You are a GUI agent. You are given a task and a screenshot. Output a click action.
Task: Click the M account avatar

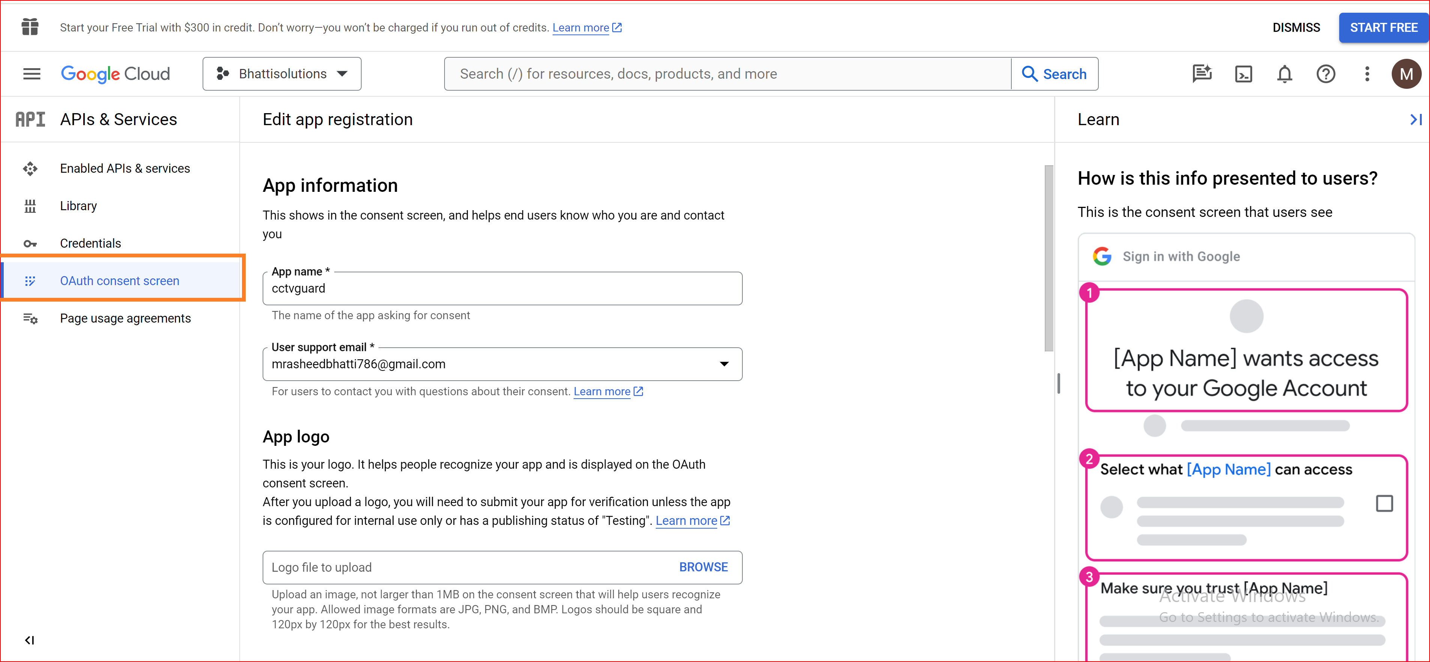[x=1407, y=74]
